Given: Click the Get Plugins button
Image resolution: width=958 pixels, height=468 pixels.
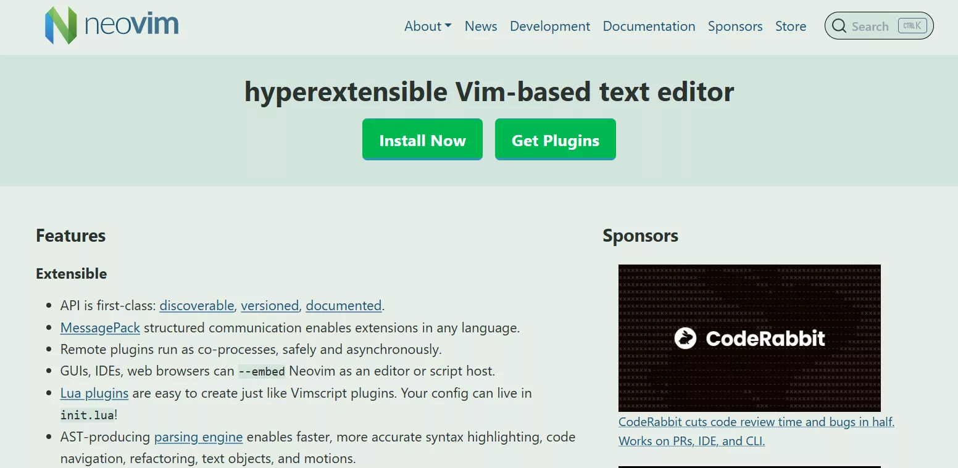Looking at the screenshot, I should tap(555, 139).
